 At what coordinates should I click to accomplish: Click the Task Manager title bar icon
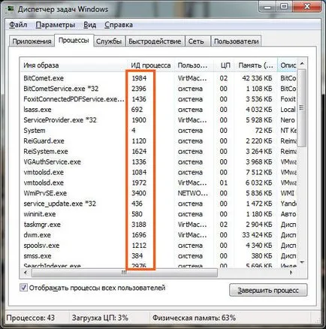[11, 9]
